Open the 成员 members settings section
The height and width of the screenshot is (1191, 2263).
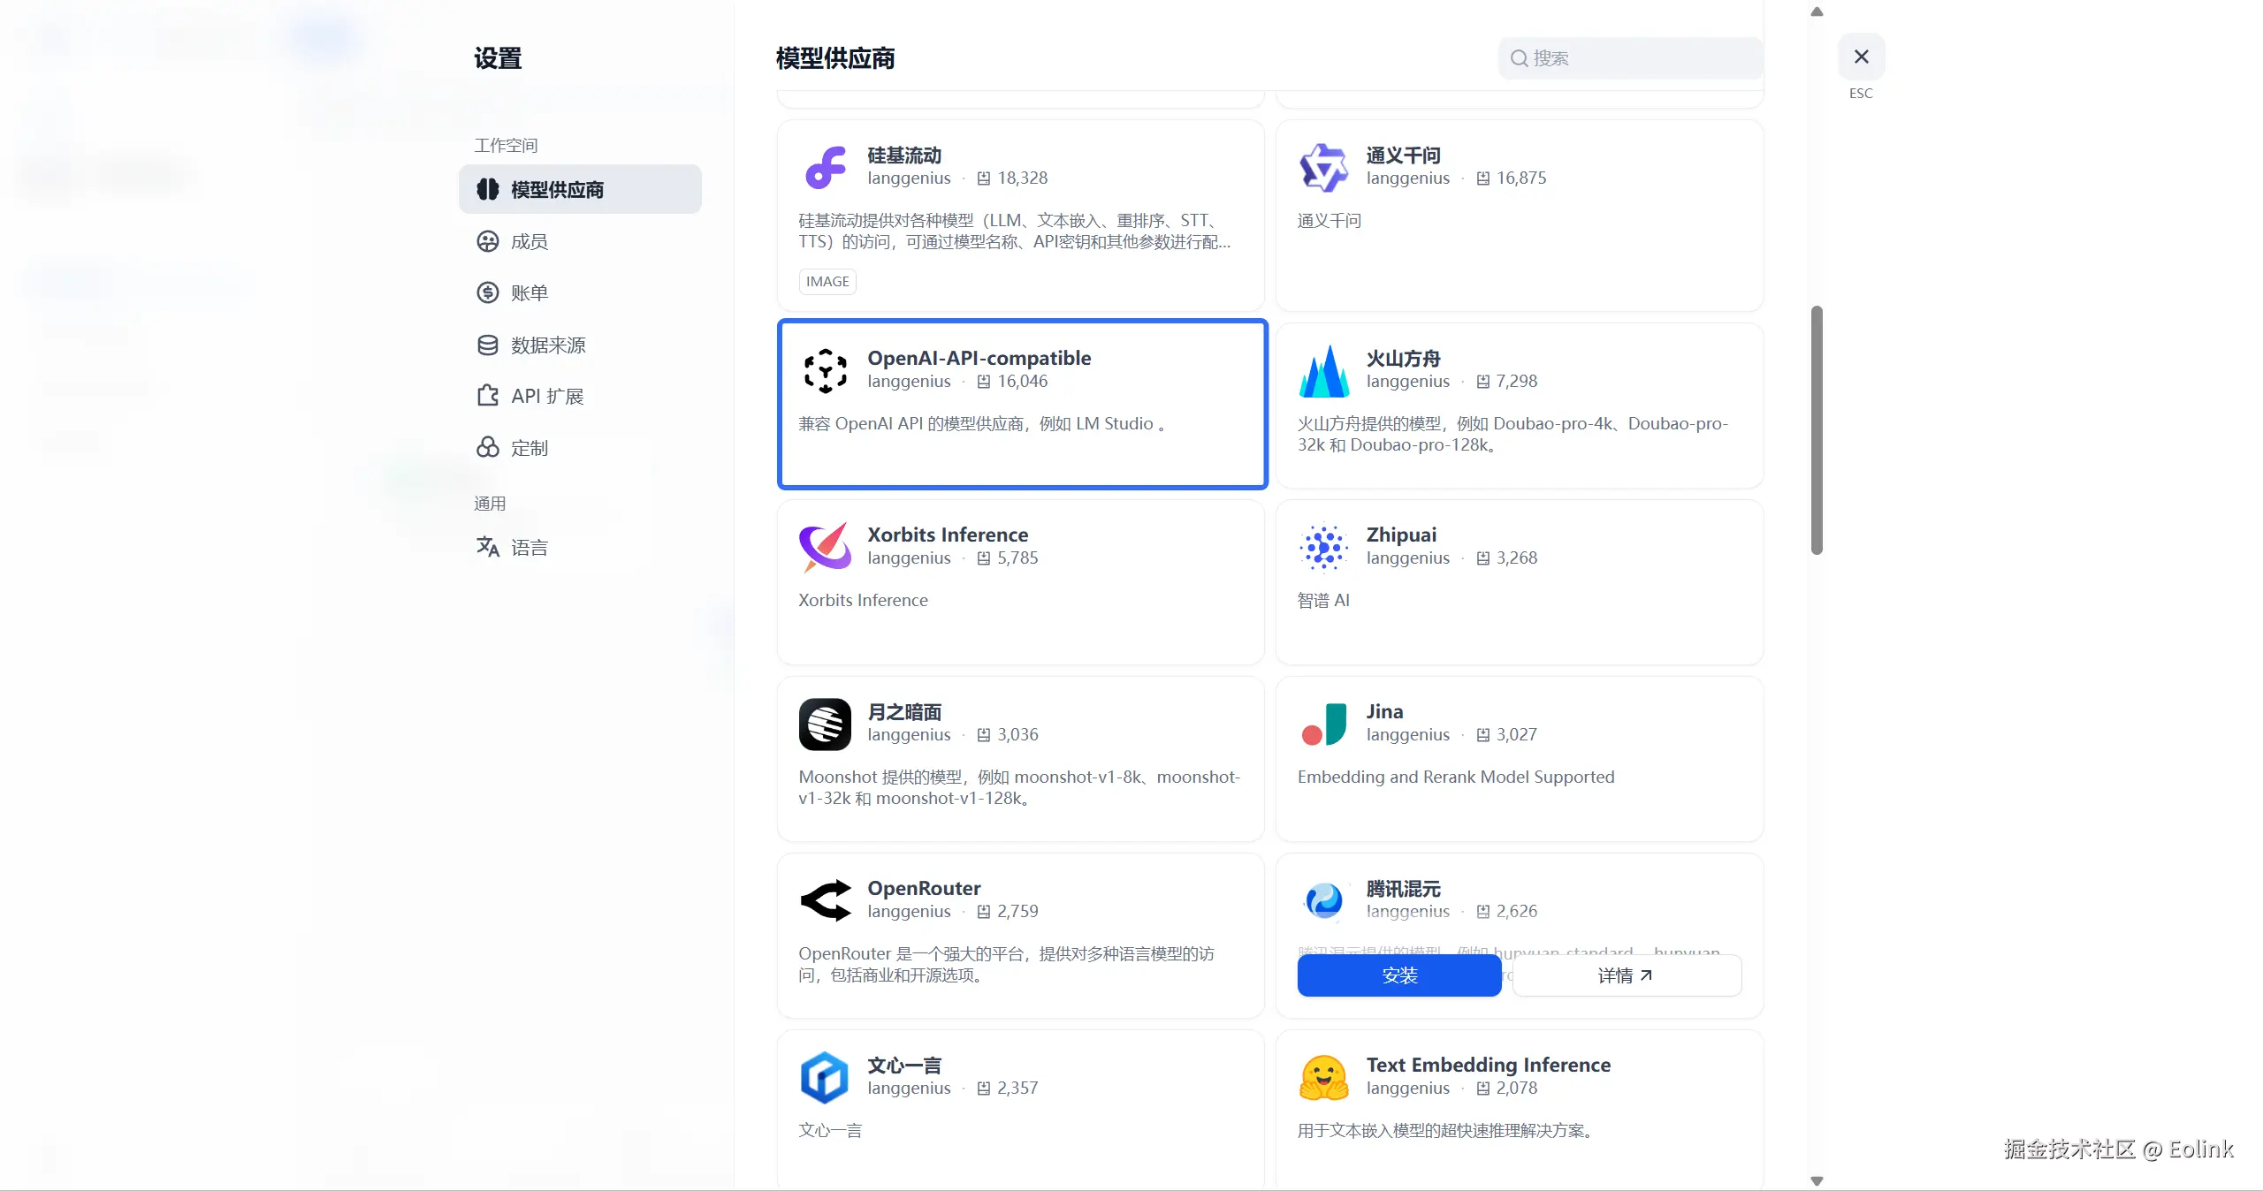point(530,241)
